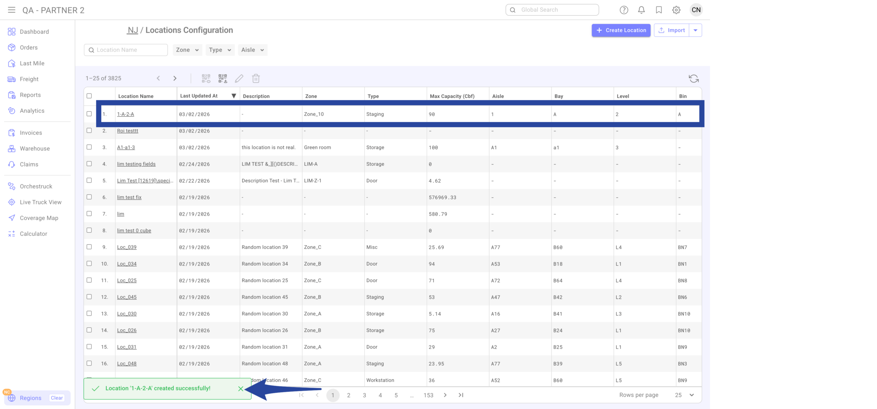Viewport: 877px width, 409px height.
Task: Open the notifications bell
Action: [x=641, y=10]
